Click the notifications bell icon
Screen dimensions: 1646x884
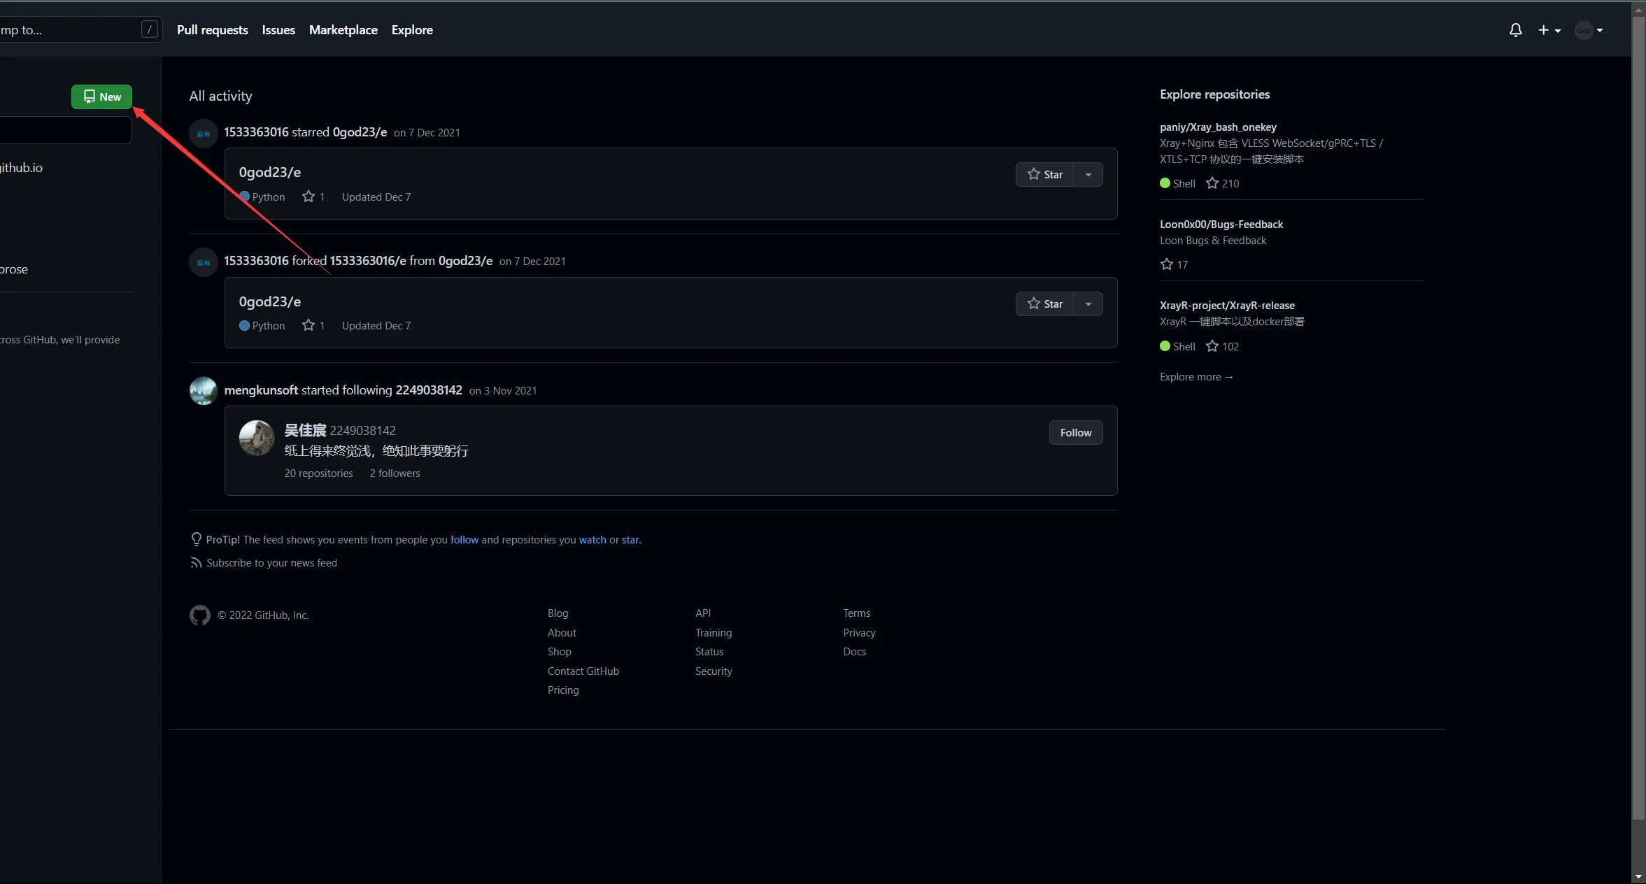pyautogui.click(x=1515, y=30)
